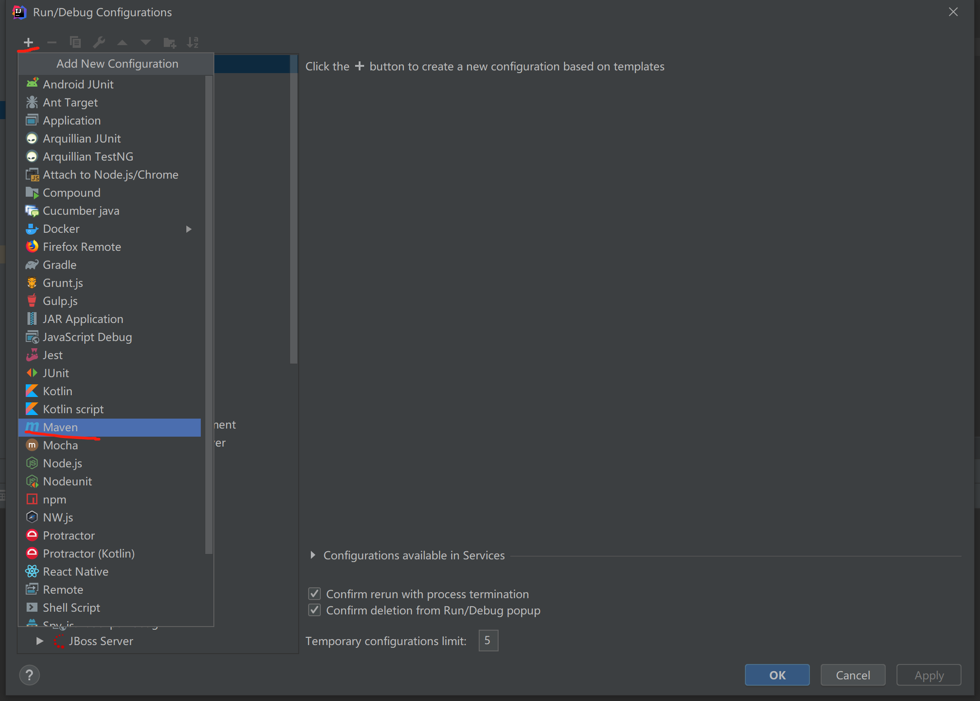Select the highlighted Maven entry

(110, 427)
